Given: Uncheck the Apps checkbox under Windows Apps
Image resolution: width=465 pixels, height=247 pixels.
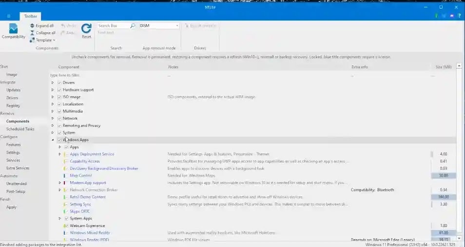Looking at the screenshot, I should pyautogui.click(x=66, y=147).
